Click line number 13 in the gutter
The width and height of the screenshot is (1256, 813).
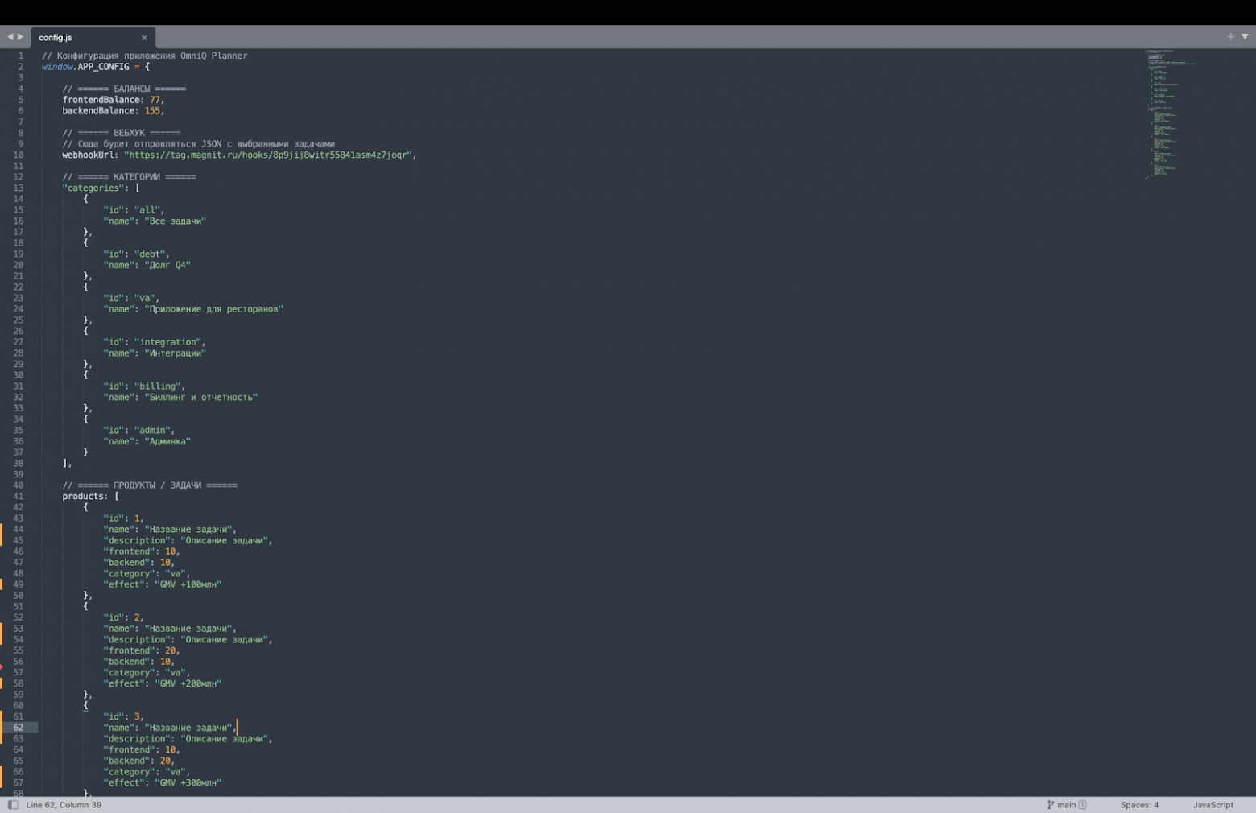tap(18, 188)
